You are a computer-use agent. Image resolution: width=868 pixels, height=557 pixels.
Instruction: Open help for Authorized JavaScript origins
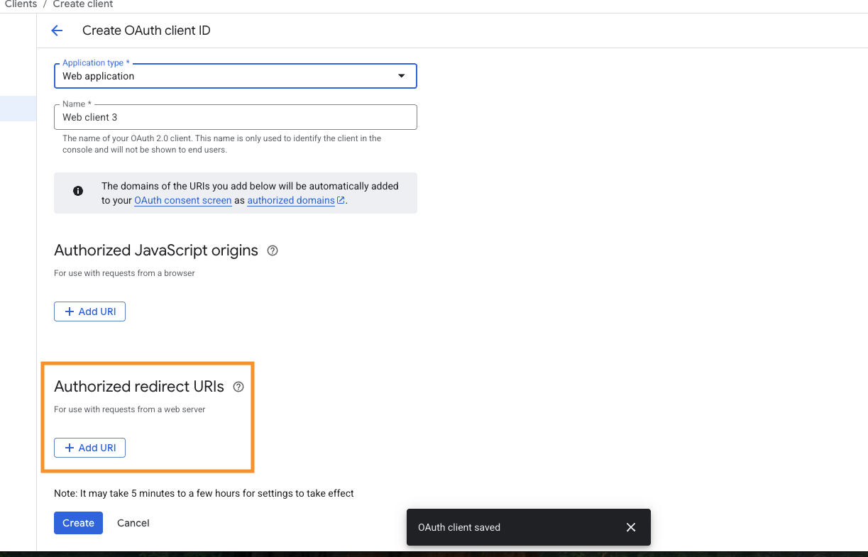[x=273, y=250]
